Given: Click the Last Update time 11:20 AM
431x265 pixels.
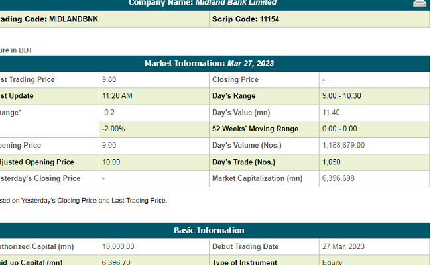Looking at the screenshot, I should click(x=117, y=96).
